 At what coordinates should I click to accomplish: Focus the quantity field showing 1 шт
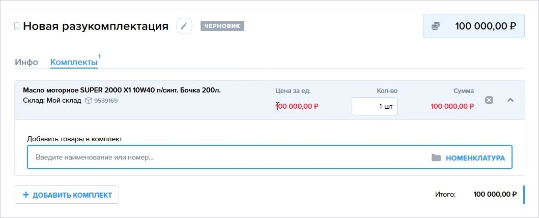pos(374,106)
